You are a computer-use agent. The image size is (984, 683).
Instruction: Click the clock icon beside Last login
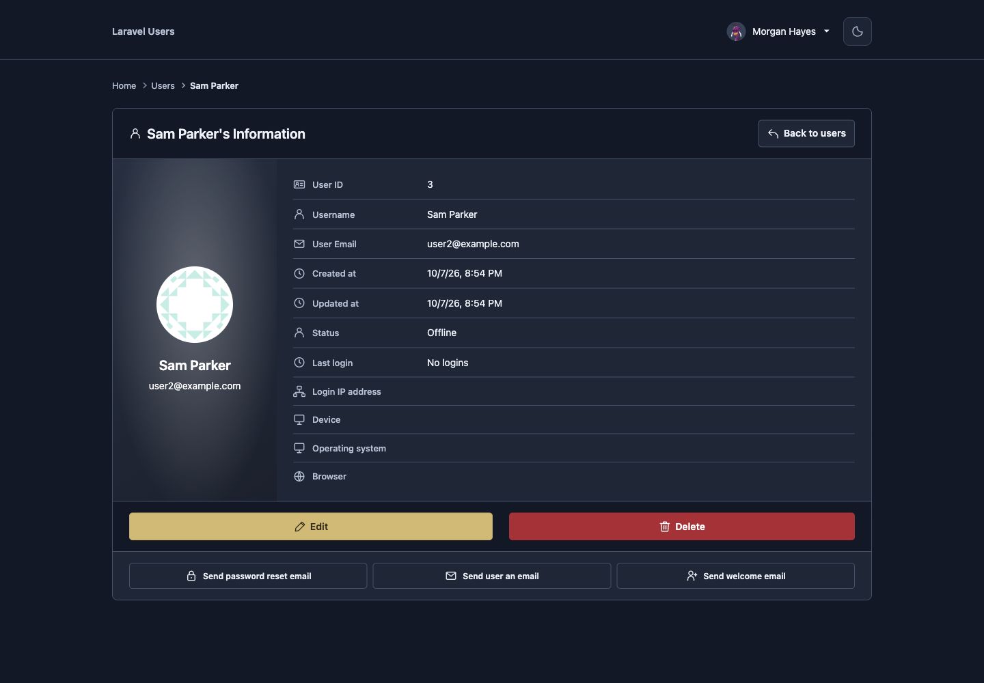point(299,363)
